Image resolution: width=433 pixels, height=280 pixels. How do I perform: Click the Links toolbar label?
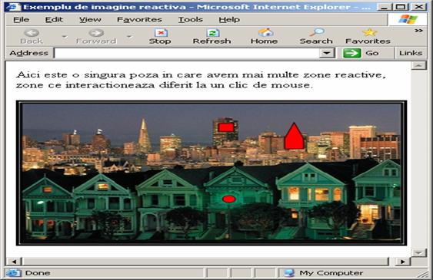click(x=411, y=53)
